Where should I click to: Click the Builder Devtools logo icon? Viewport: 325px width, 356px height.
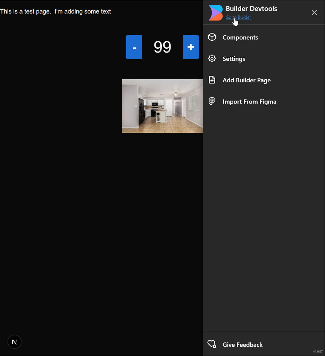[x=215, y=12]
